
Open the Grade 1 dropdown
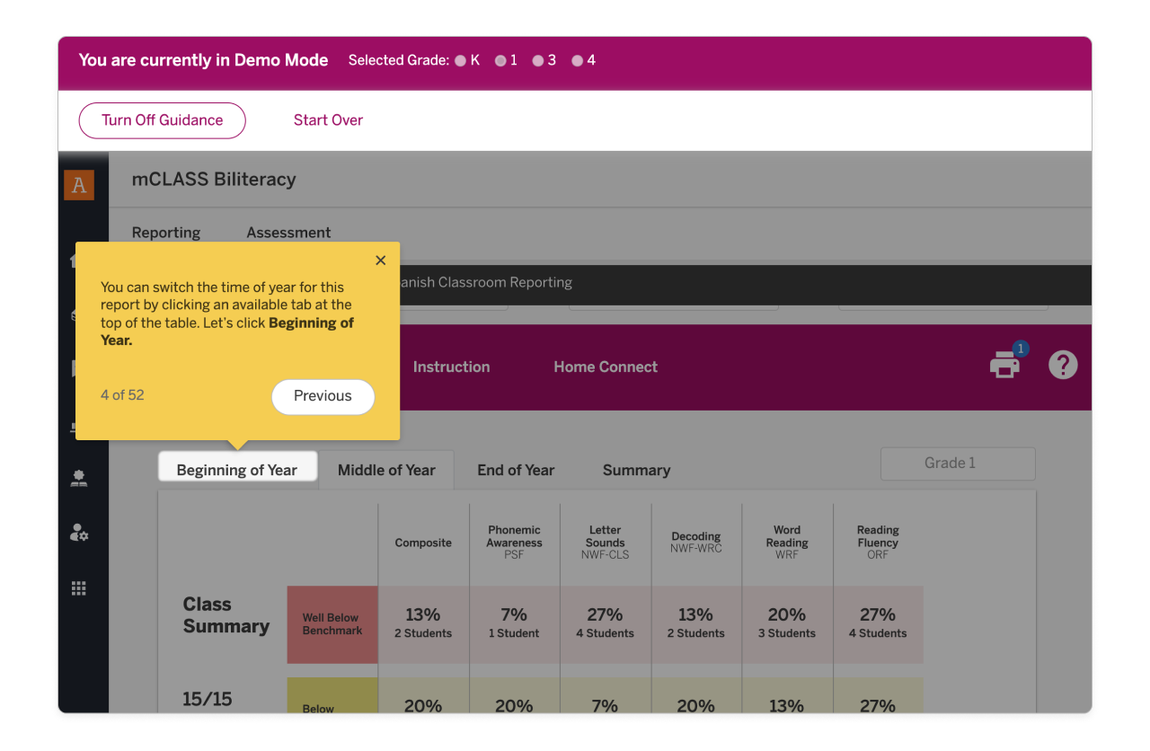click(957, 464)
